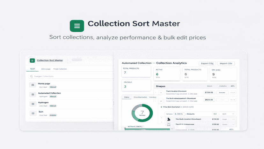Remove the second product row with its X icon

point(161,101)
